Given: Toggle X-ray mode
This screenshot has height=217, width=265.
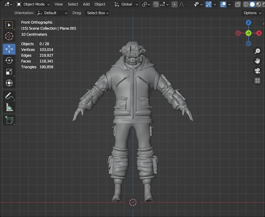Looking at the screenshot, I should [x=238, y=4].
